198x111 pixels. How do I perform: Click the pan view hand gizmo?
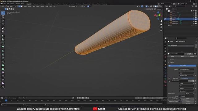pos(161,24)
